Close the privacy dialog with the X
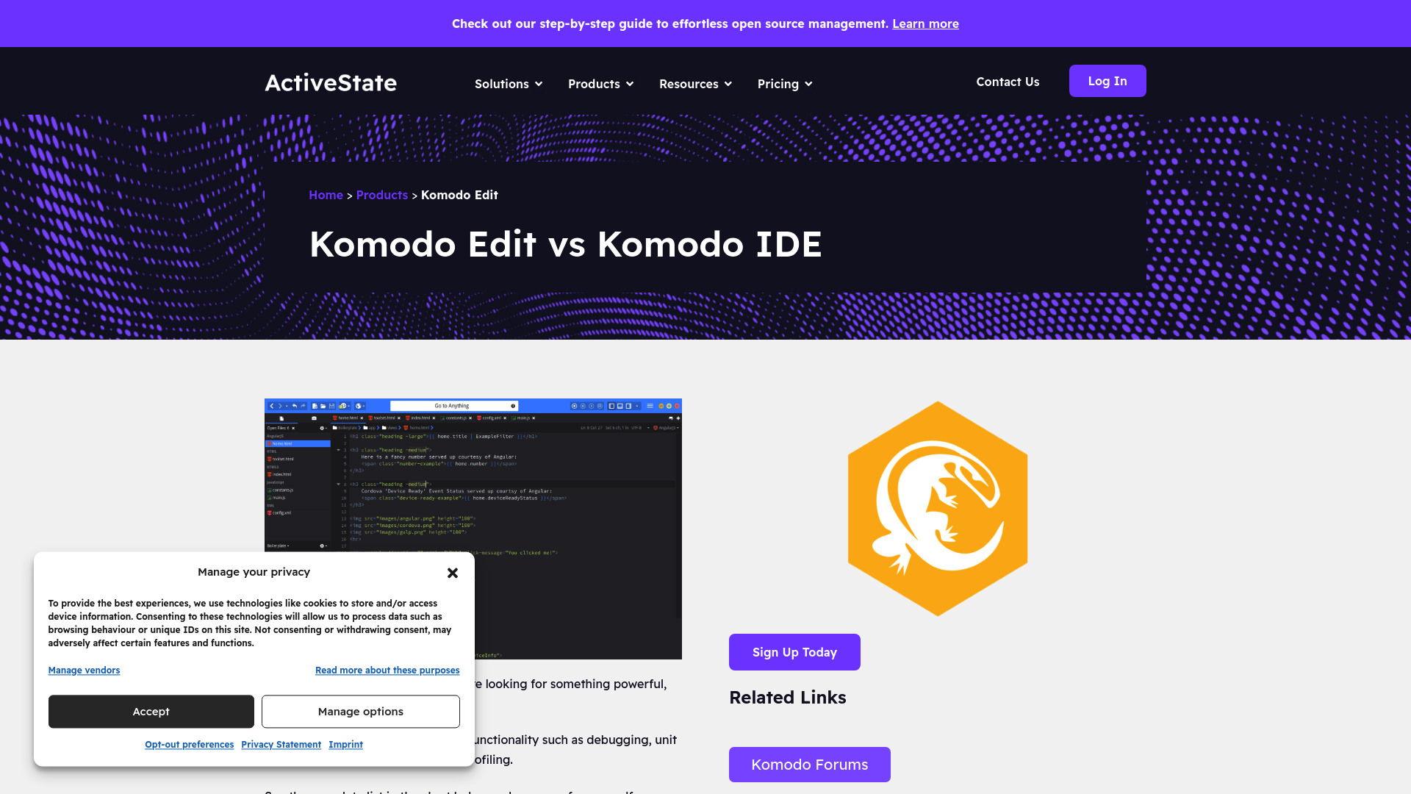1411x794 pixels. 453,573
